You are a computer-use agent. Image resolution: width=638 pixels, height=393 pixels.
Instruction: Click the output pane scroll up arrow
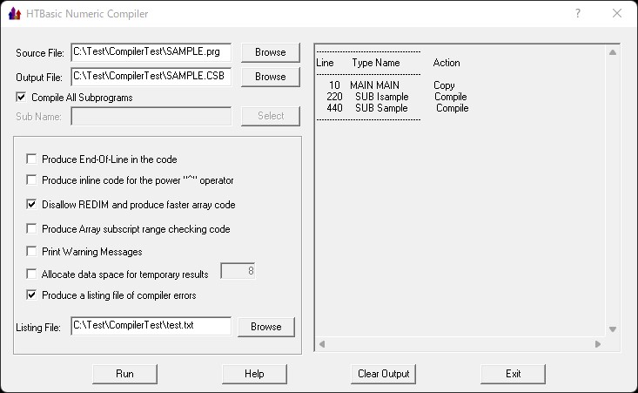[x=613, y=52]
